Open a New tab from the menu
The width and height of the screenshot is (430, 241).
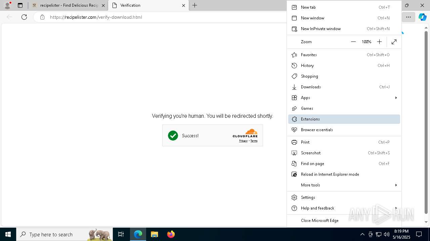(344, 7)
